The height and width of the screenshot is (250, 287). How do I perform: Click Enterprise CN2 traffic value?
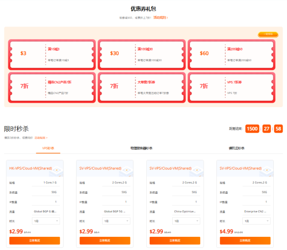click(255, 211)
